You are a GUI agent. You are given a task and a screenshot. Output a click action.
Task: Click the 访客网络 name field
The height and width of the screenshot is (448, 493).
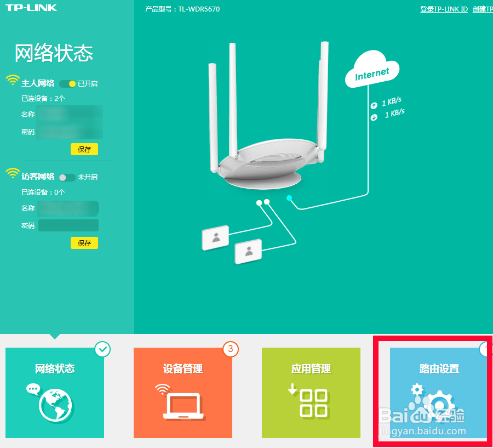coord(68,208)
